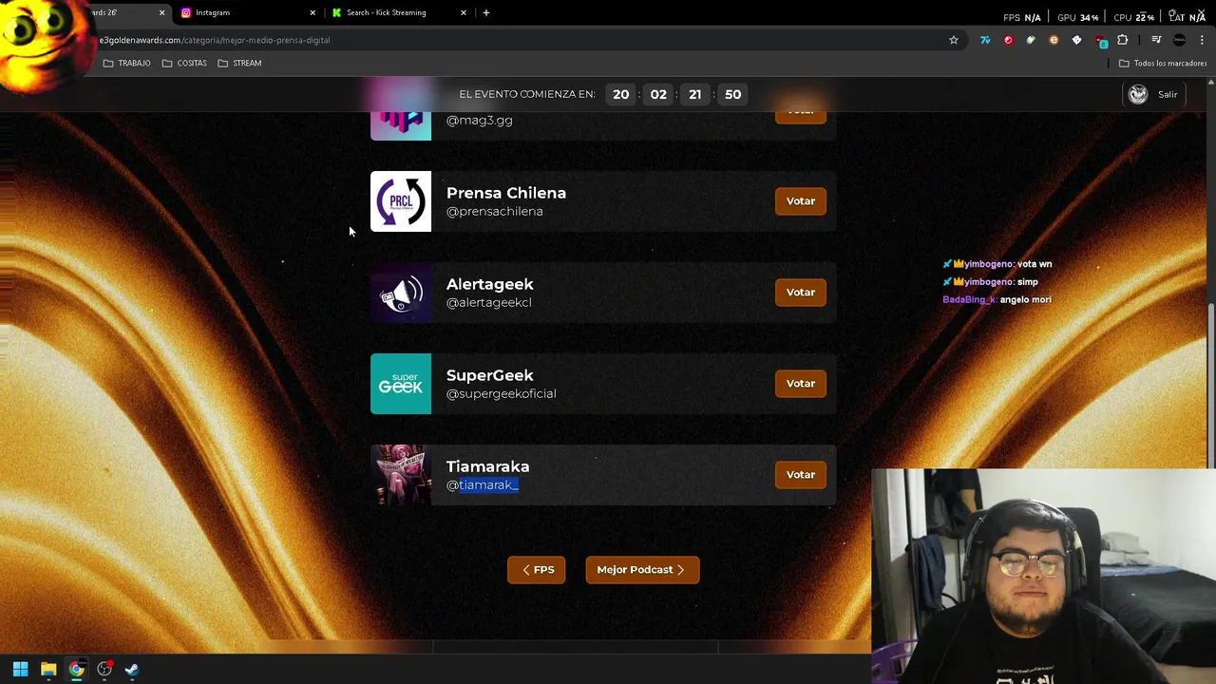Open the orange 'e' extension icon
The height and width of the screenshot is (684, 1216).
pos(1054,40)
